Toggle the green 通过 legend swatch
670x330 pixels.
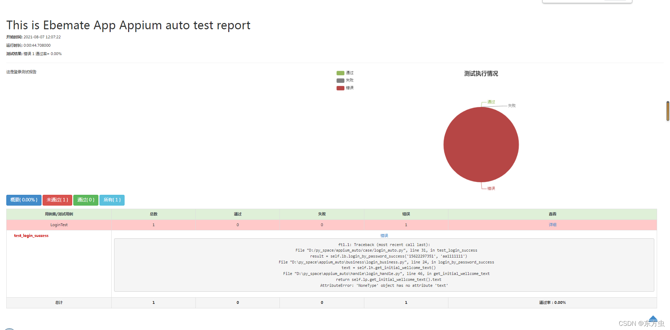point(340,73)
